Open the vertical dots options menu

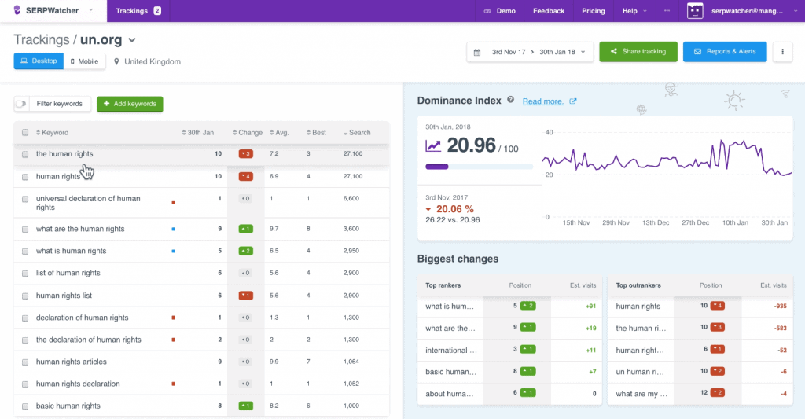[782, 51]
